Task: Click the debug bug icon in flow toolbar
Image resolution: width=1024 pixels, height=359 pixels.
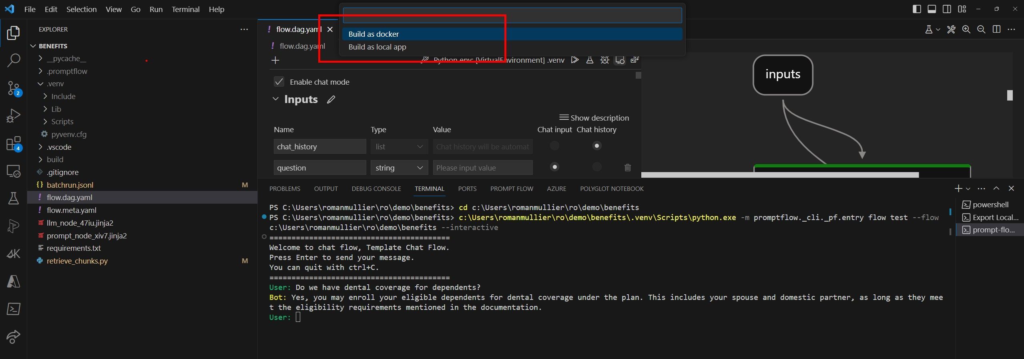Action: (604, 60)
